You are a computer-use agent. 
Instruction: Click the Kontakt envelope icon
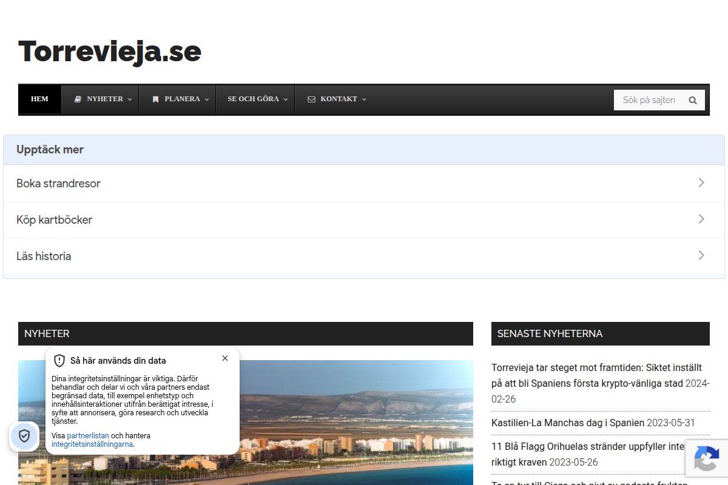(311, 99)
